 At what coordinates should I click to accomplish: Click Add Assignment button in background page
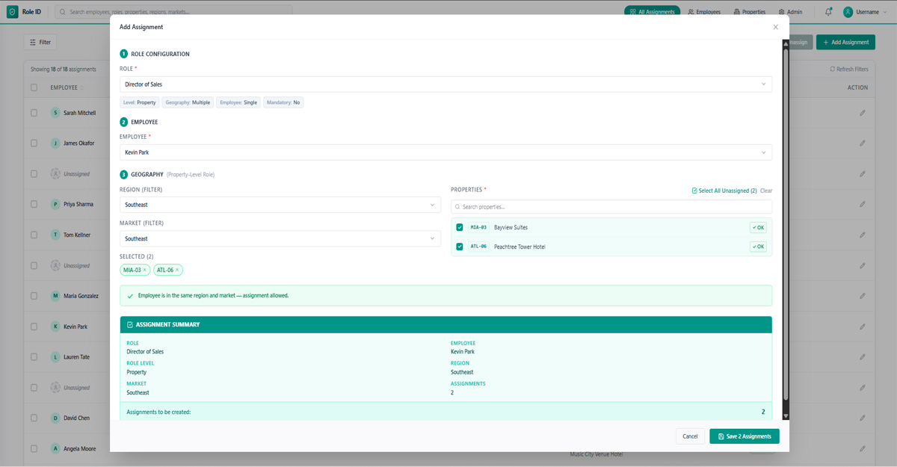pos(845,43)
